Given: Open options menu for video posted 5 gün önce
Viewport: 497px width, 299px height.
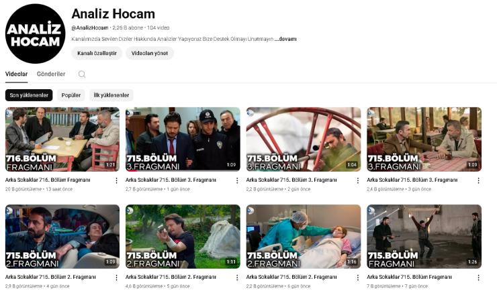Looking at the screenshot, I should tap(237, 278).
